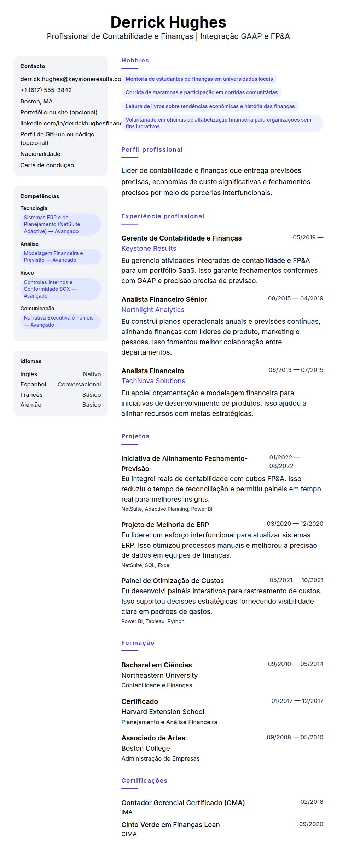Click the certification date 02/2018
Screen dimensions: 337x852
point(312,802)
